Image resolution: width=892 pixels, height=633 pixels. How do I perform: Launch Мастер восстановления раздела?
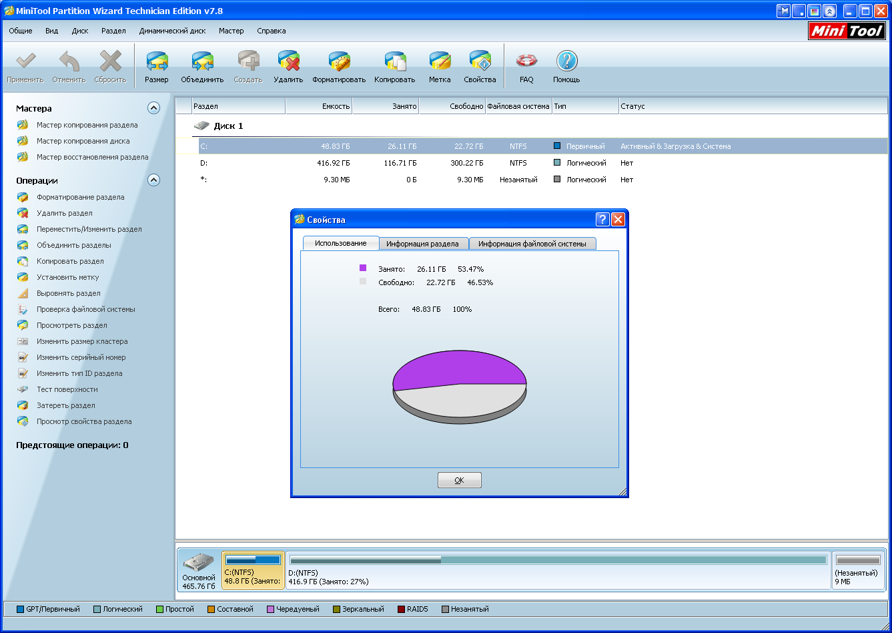pyautogui.click(x=92, y=157)
